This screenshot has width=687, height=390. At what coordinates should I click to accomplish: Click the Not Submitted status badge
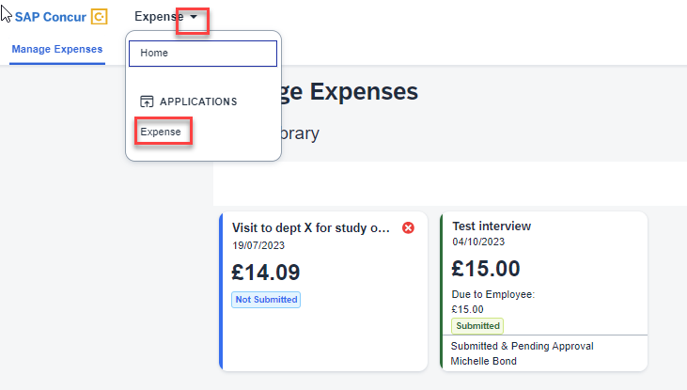[x=266, y=300]
